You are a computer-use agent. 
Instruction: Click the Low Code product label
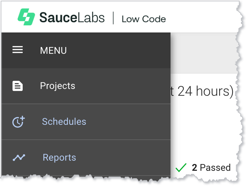[144, 19]
